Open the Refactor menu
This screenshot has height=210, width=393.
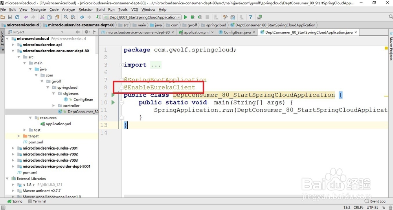[x=85, y=9]
